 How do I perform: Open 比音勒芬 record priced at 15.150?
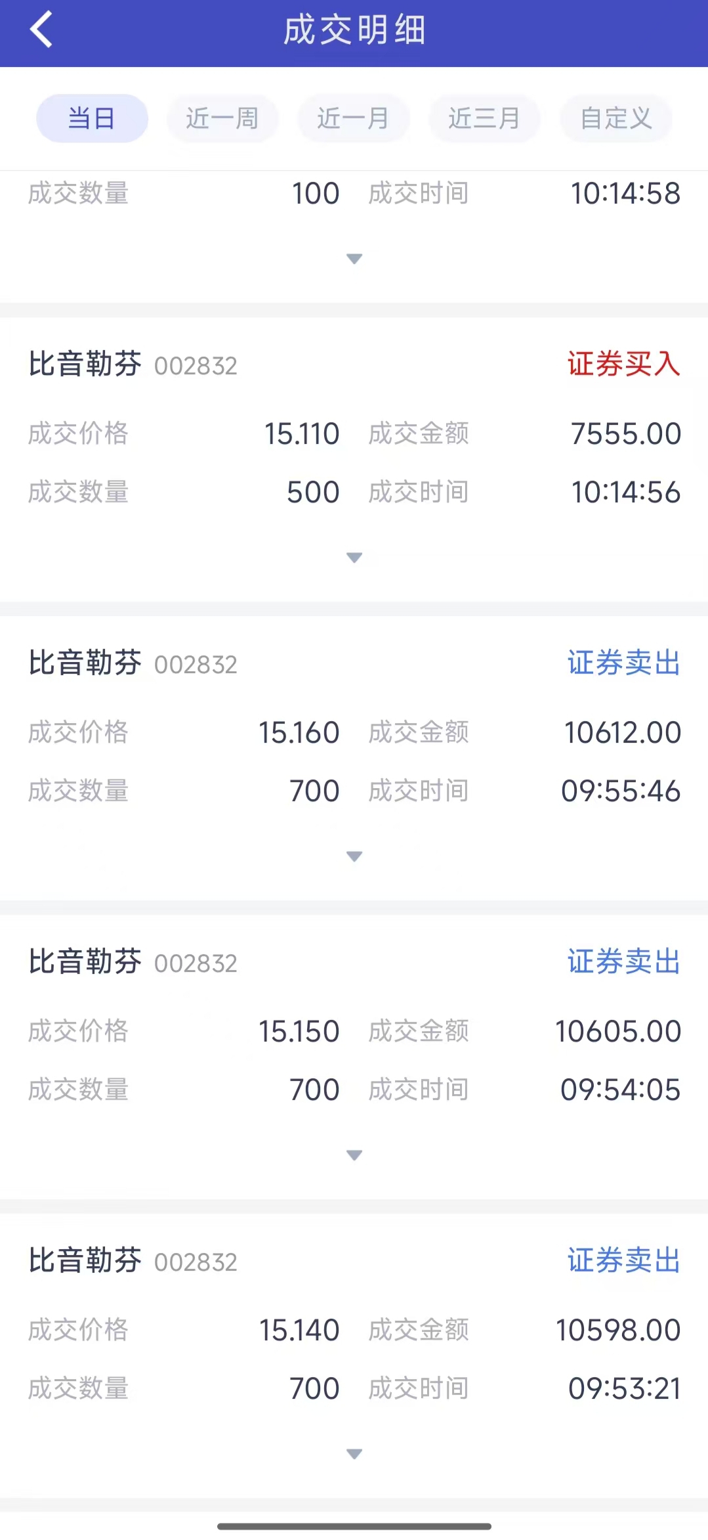pos(85,961)
